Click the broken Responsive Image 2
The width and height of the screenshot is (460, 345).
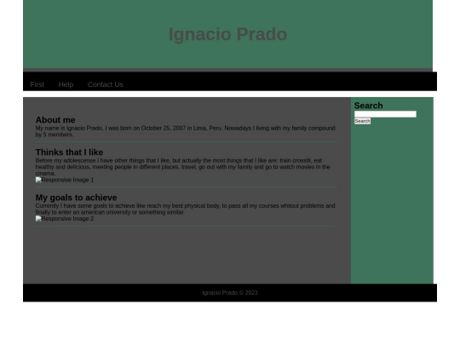(65, 219)
